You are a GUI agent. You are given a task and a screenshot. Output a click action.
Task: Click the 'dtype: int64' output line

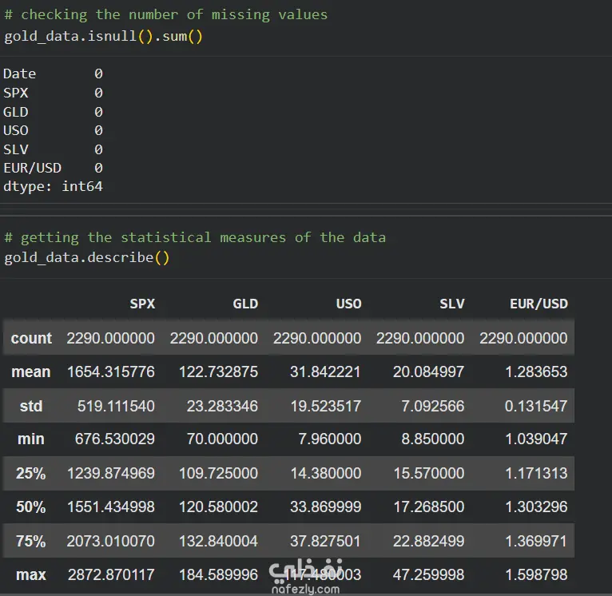(53, 187)
